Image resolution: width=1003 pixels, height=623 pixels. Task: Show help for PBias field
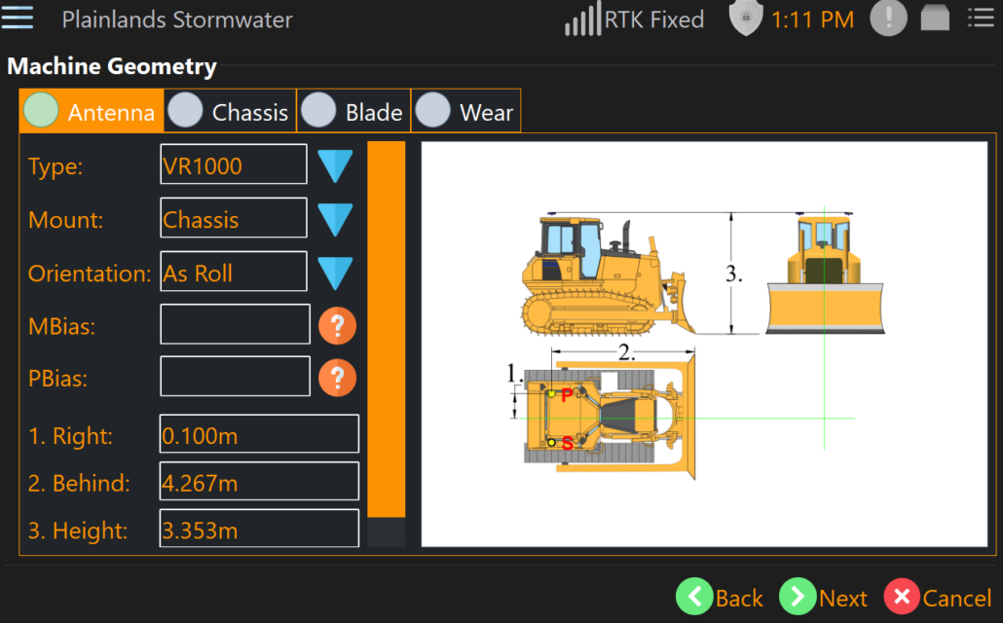pyautogui.click(x=337, y=378)
